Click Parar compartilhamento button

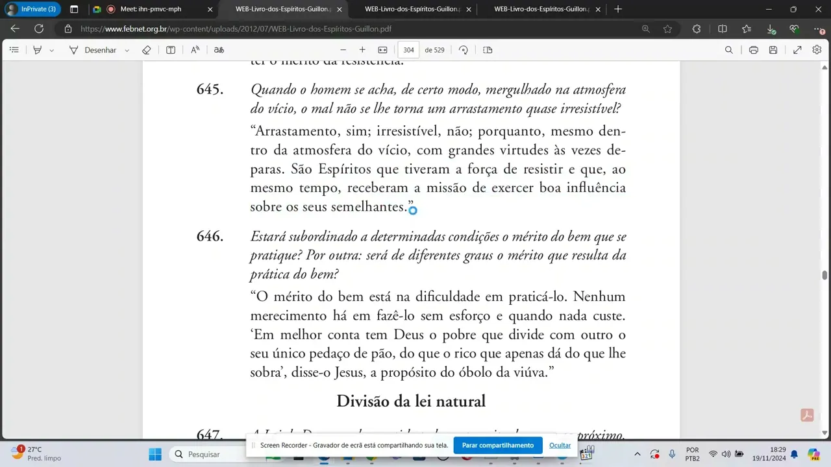point(498,445)
